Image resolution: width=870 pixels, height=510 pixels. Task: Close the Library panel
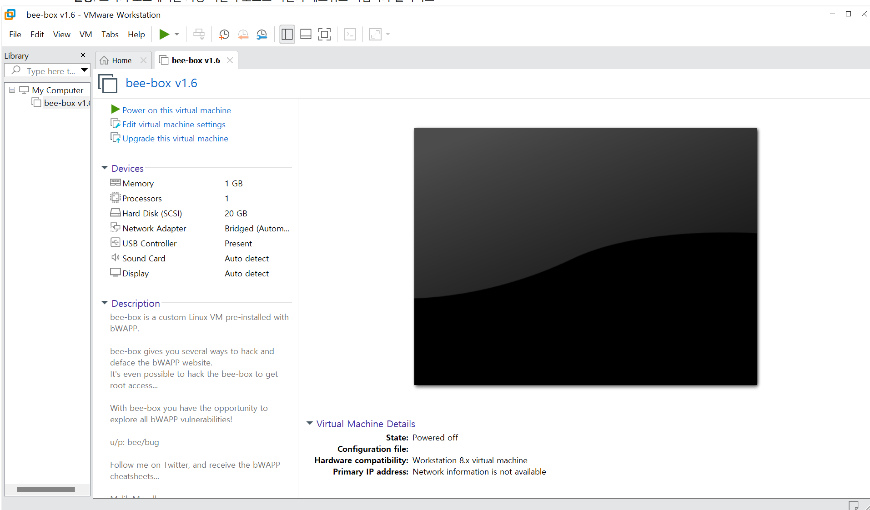83,55
